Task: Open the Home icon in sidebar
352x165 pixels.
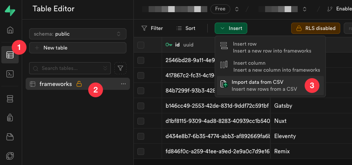Action: coord(10,30)
